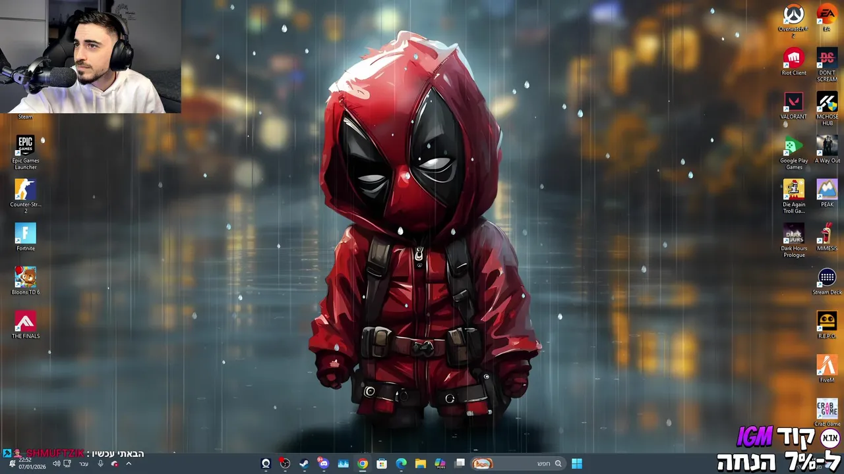This screenshot has height=474, width=844.
Task: Open the Windows Start menu
Action: pyautogui.click(x=577, y=463)
